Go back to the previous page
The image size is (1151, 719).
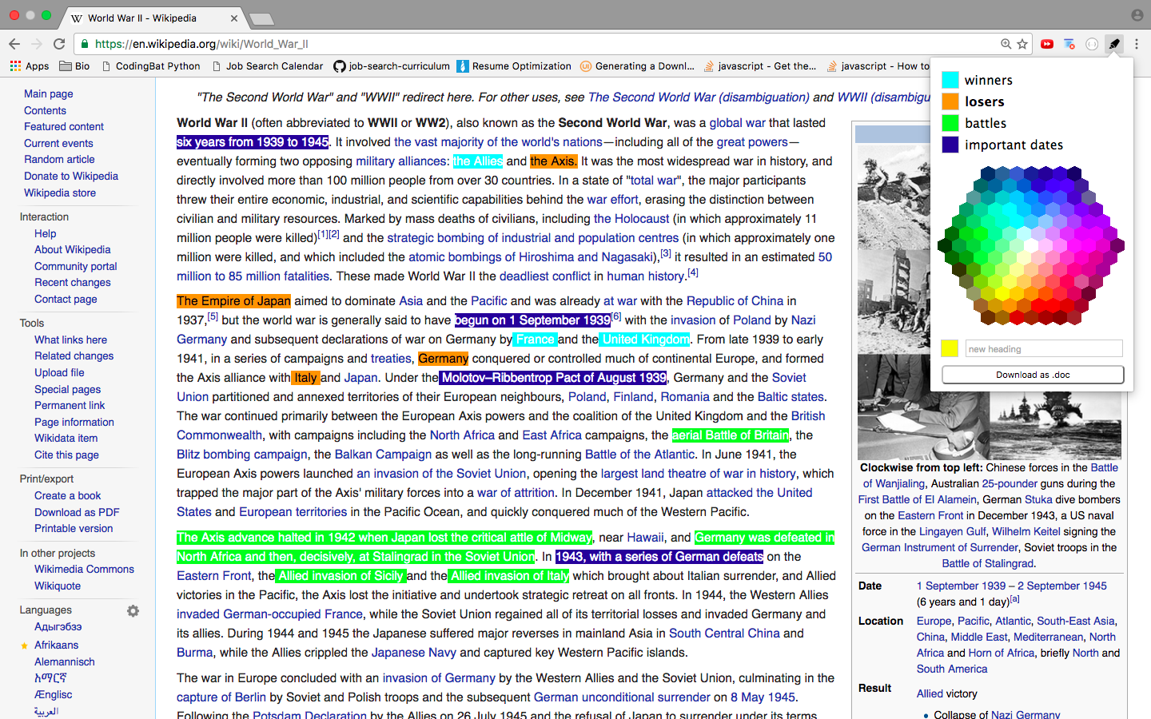[x=14, y=44]
